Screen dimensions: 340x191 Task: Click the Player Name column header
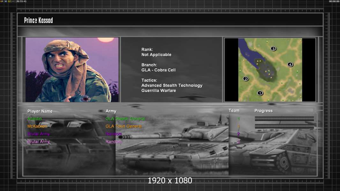tap(40, 111)
